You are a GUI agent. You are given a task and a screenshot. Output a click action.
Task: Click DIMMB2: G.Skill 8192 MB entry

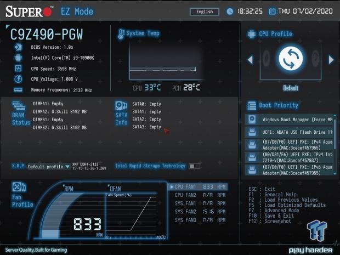60,127
